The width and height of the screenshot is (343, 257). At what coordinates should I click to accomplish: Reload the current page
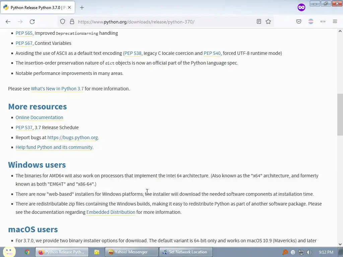point(32,22)
